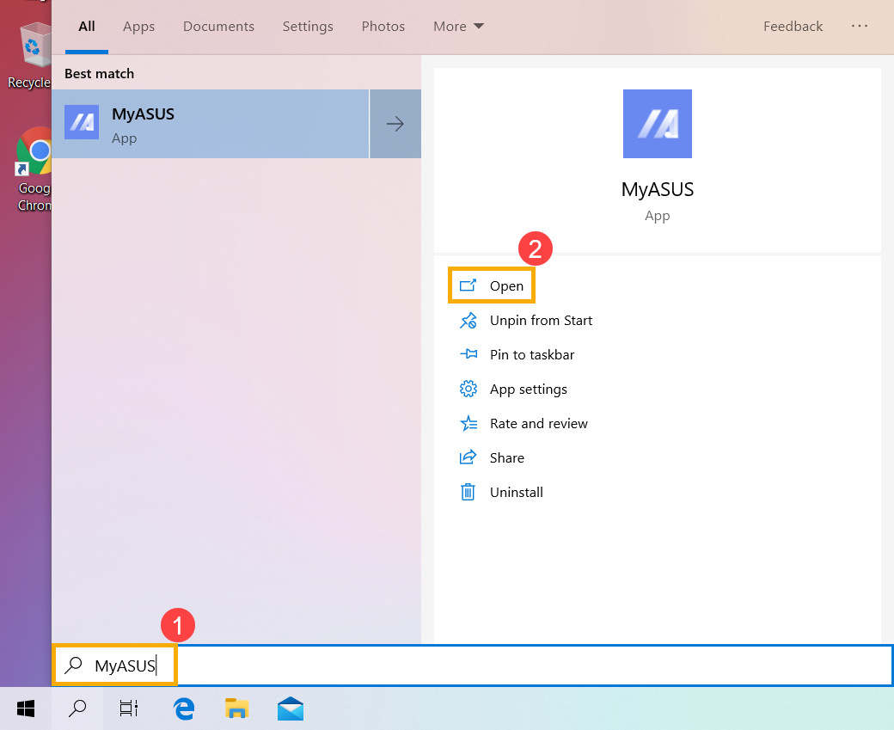Click the search box containing MyASUS

[472, 666]
